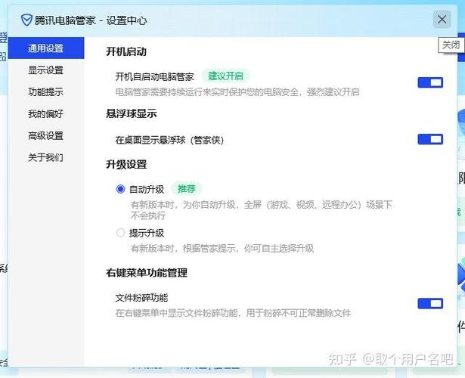Image resolution: width=465 pixels, height=378 pixels.
Task: Click the 悬浮球显示 section heading
Action: point(131,113)
